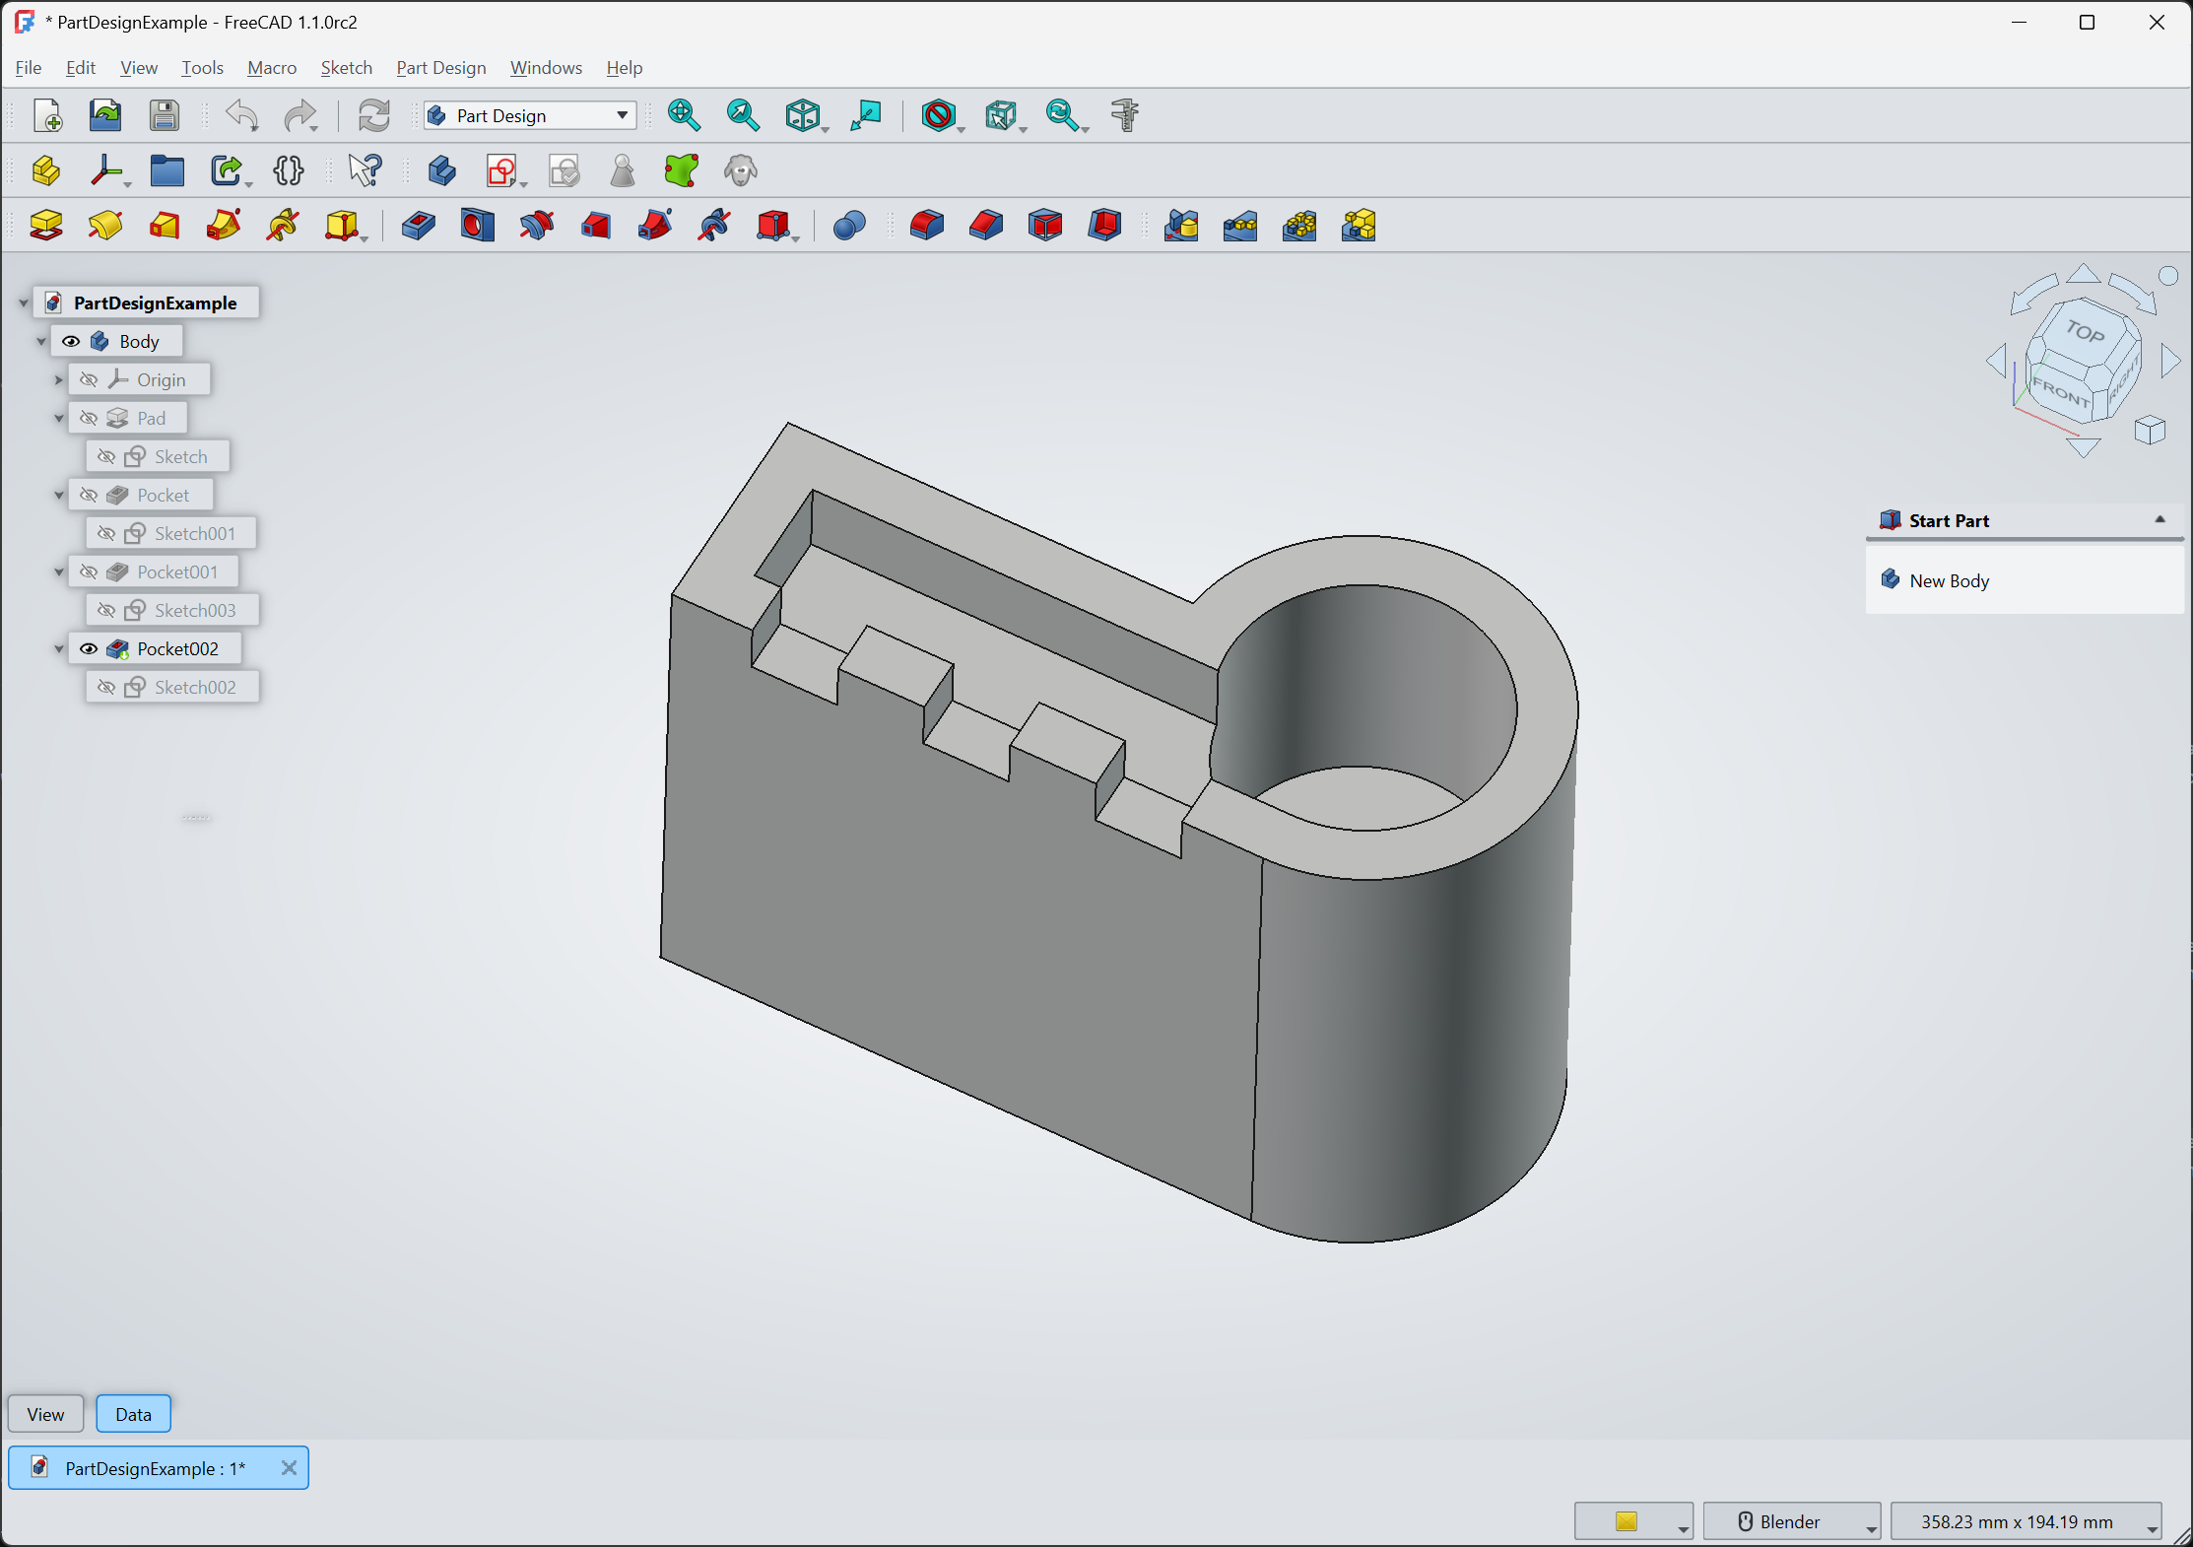Click the Chamfer tool icon
Image resolution: width=2193 pixels, height=1547 pixels.
[985, 226]
